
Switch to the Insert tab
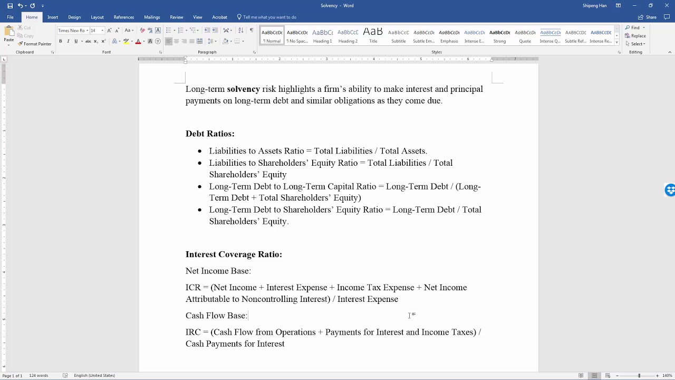[x=53, y=17]
